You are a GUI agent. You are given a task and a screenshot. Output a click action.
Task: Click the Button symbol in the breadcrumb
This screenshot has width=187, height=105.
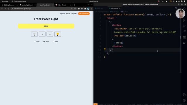coord(125,12)
